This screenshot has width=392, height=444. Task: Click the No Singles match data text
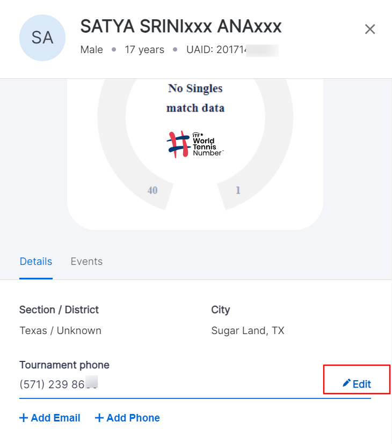point(195,98)
